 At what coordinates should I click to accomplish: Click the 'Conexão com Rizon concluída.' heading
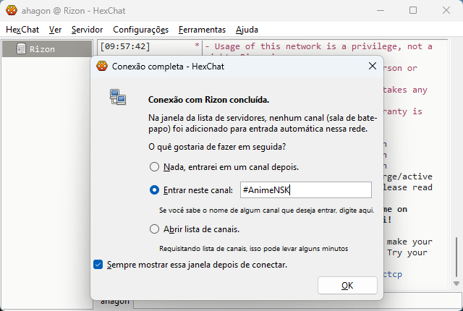coord(208,100)
